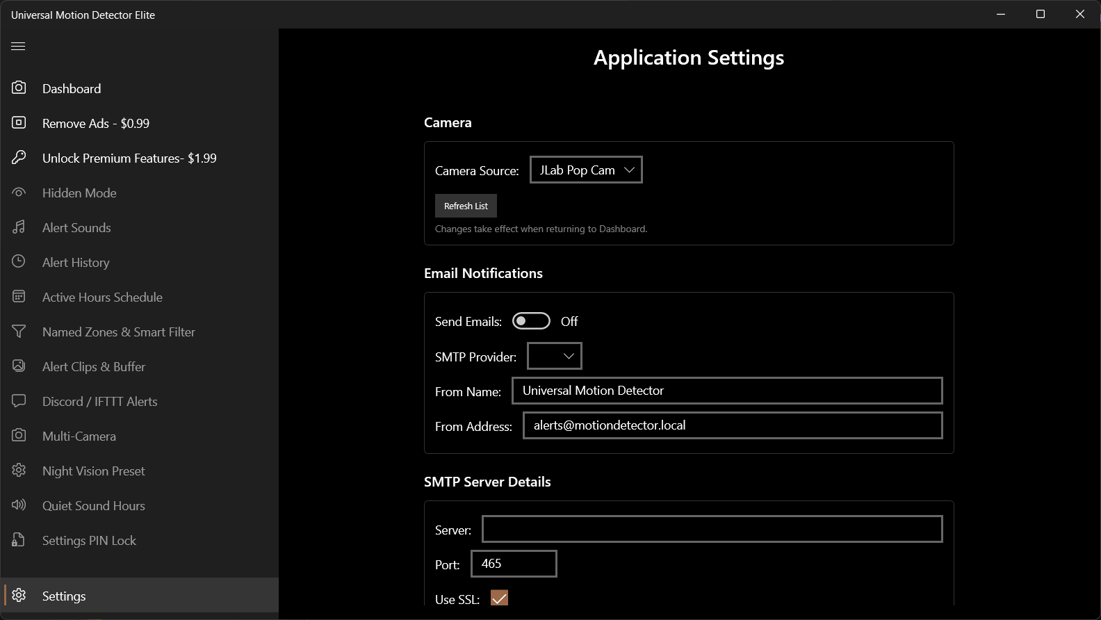Click the Port field showing 465
This screenshot has height=620, width=1101.
point(514,564)
